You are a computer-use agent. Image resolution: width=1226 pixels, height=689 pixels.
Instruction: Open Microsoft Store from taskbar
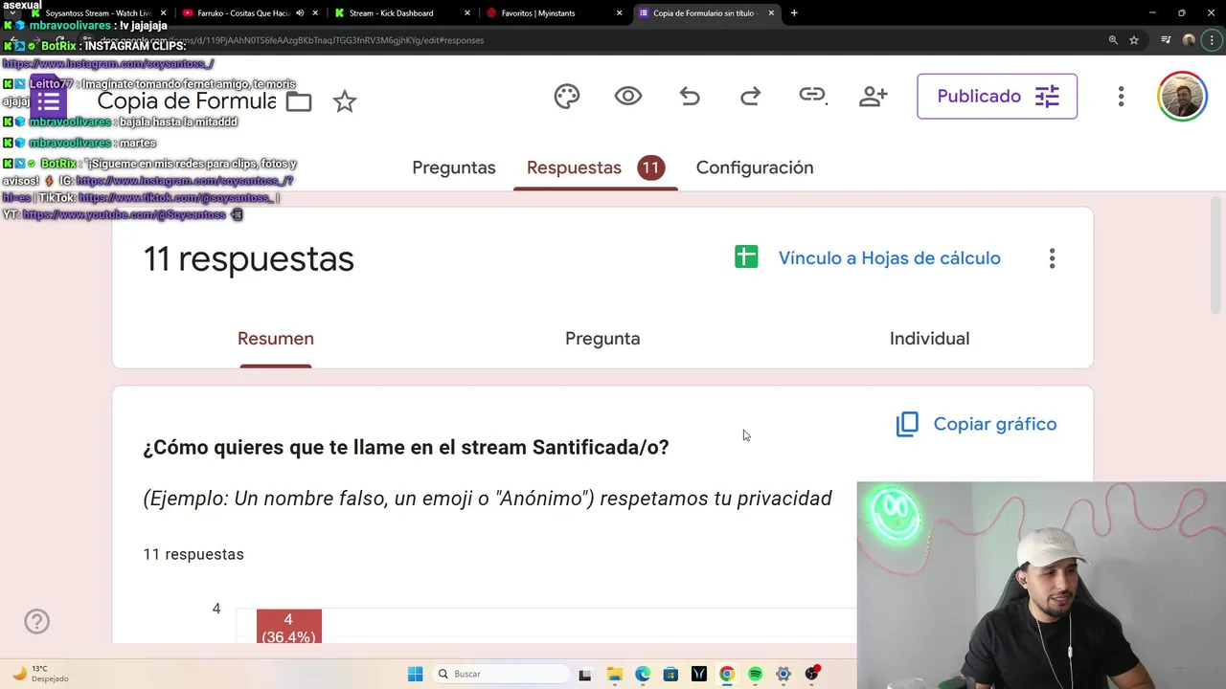pyautogui.click(x=670, y=674)
